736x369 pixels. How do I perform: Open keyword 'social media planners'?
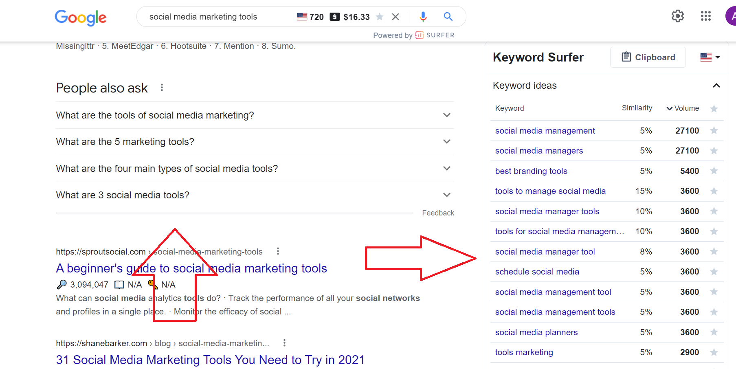pyautogui.click(x=536, y=332)
